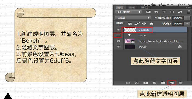
Task: Switch to the 图层 (Layers) tab
Action: point(120,7)
